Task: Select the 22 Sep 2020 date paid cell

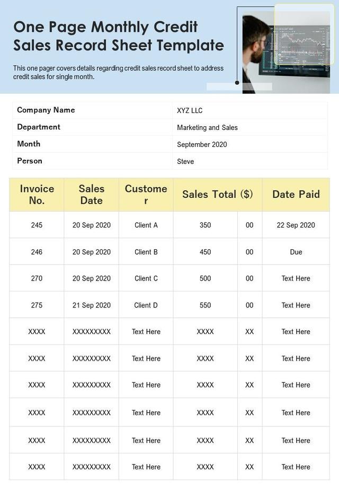Action: pos(296,225)
